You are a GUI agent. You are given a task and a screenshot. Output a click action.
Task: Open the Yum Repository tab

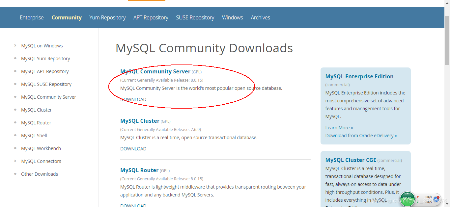pyautogui.click(x=107, y=17)
